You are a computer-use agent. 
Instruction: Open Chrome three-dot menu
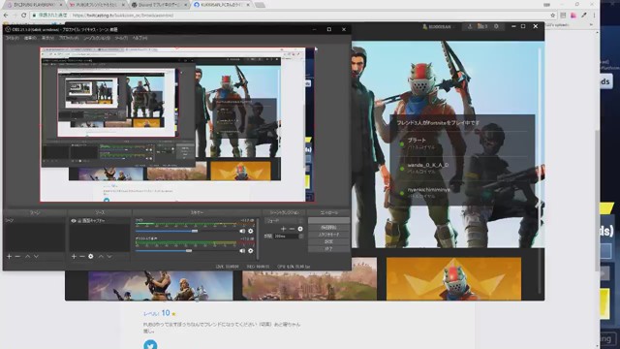click(594, 16)
